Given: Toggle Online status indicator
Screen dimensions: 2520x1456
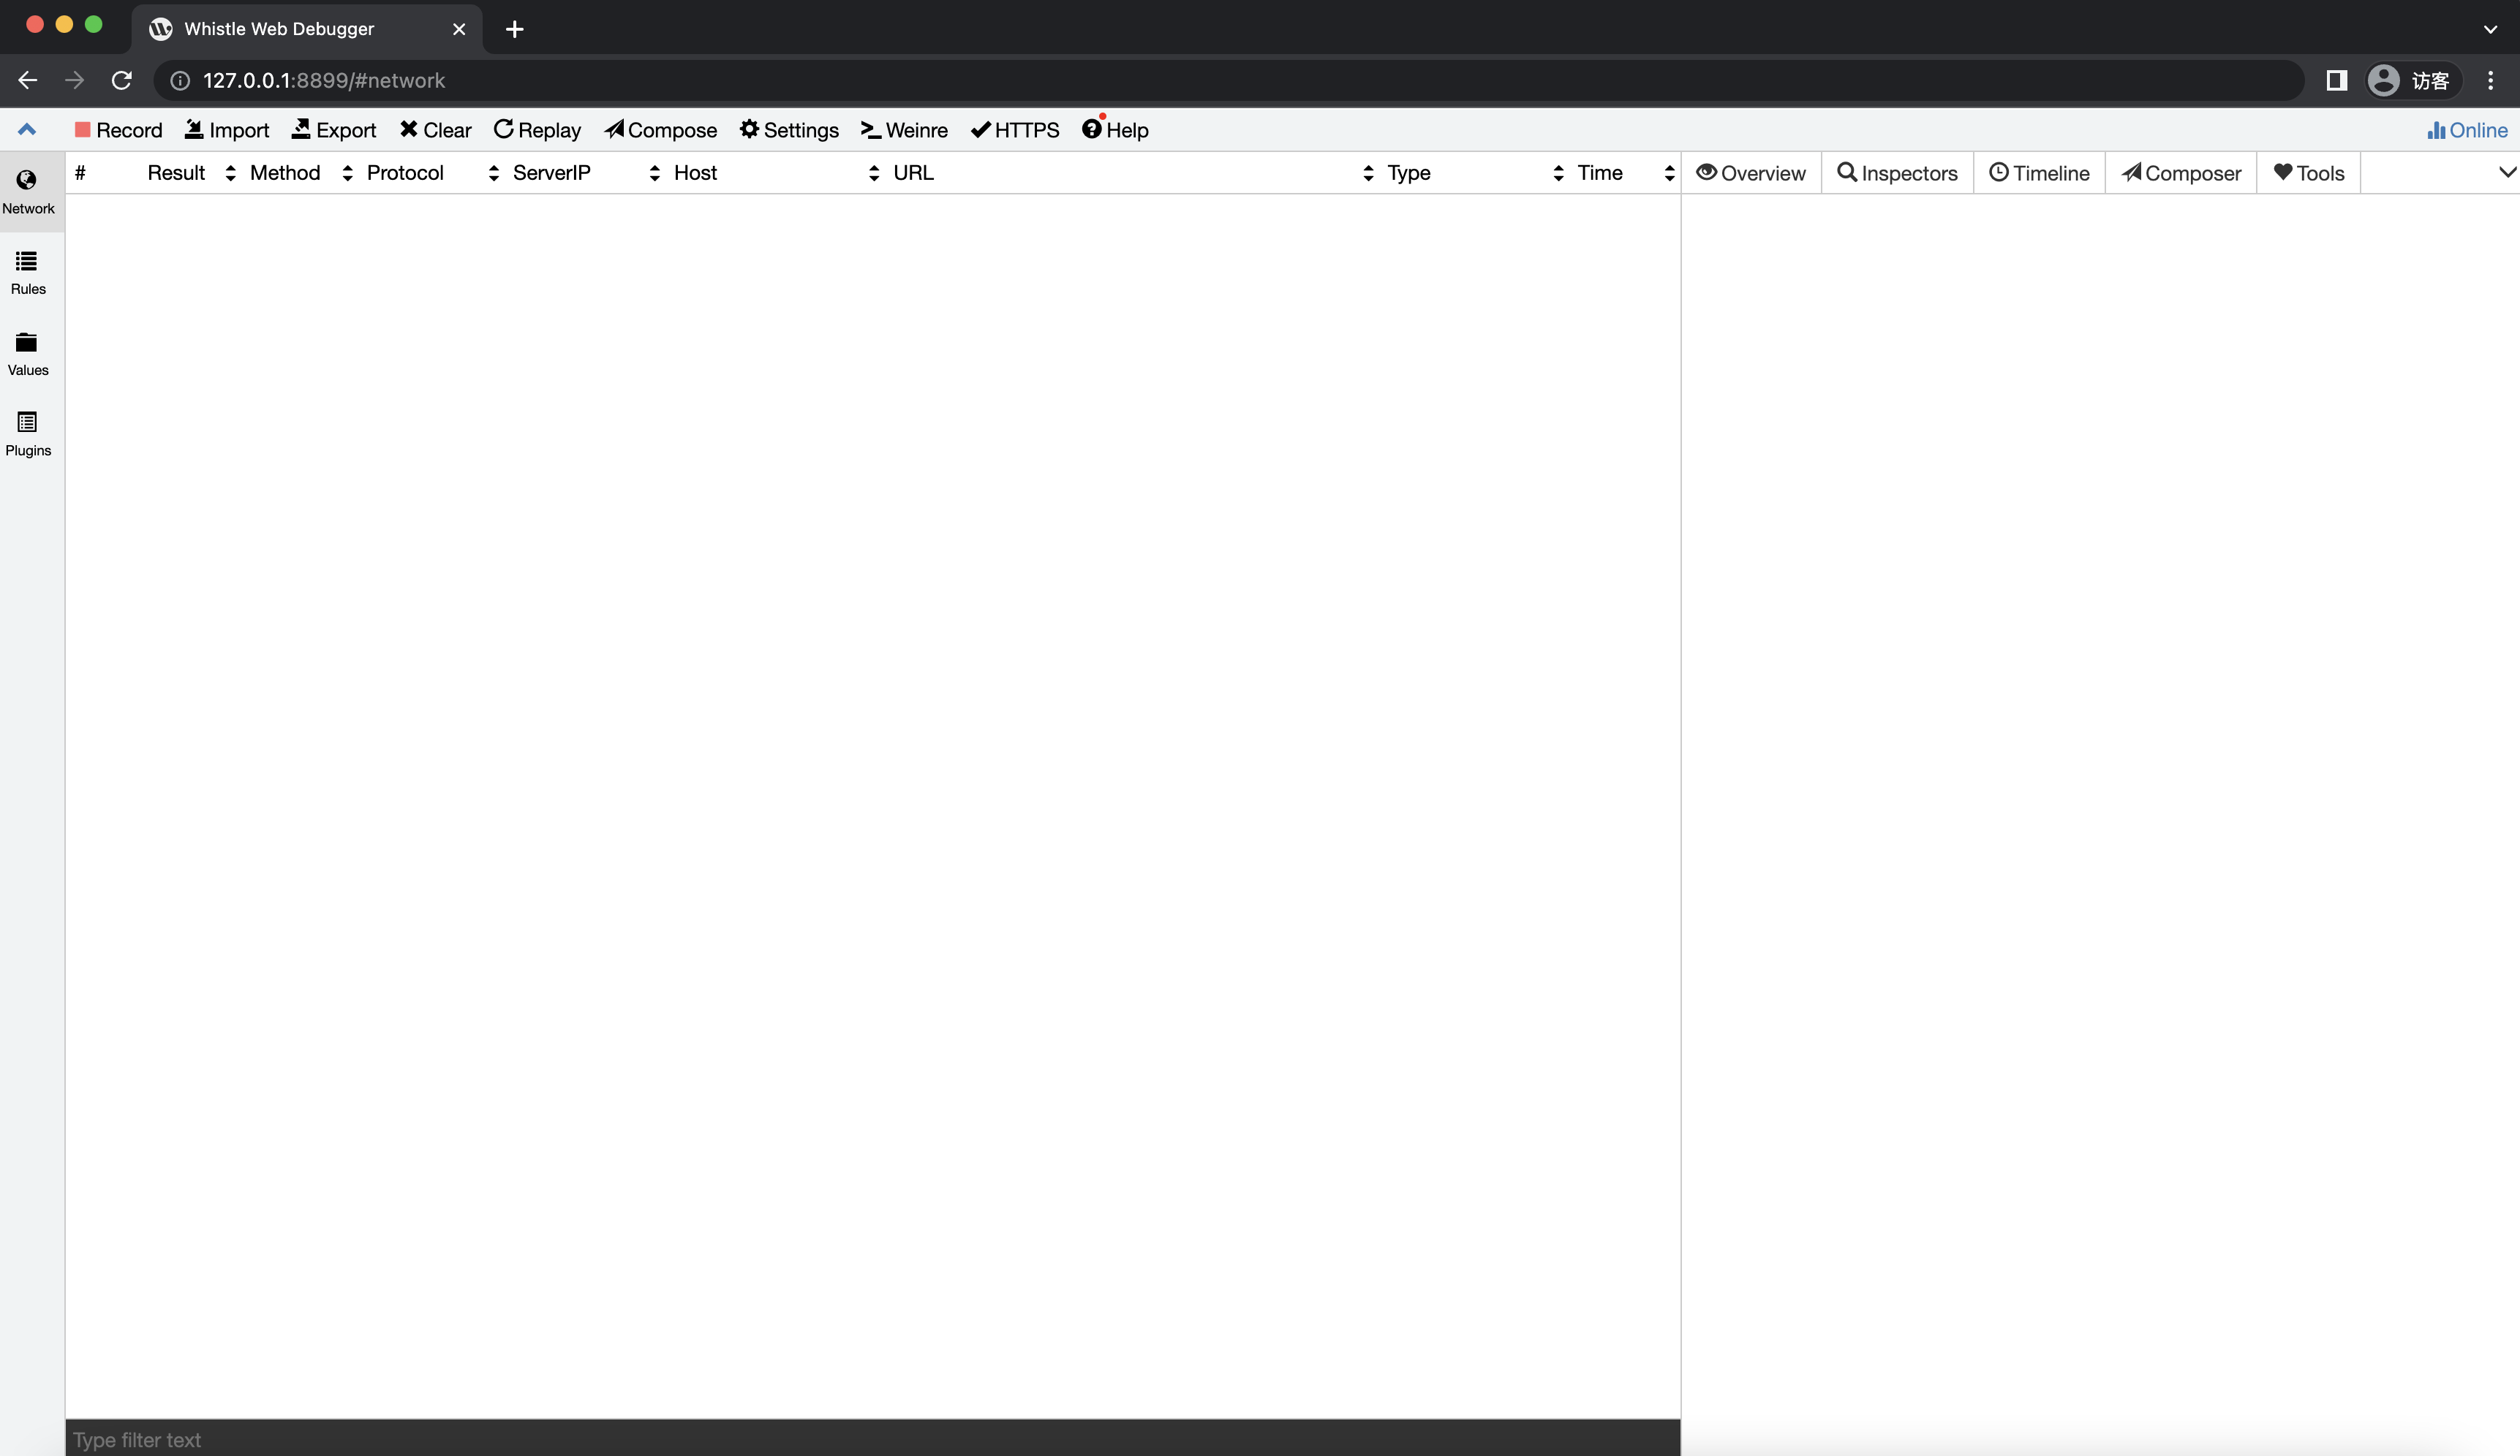Looking at the screenshot, I should 2466,130.
